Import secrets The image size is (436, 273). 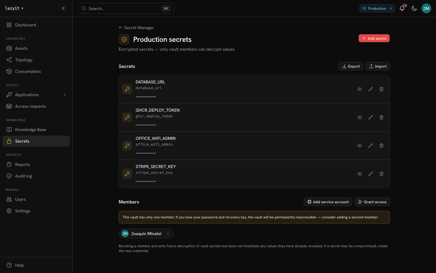click(378, 66)
